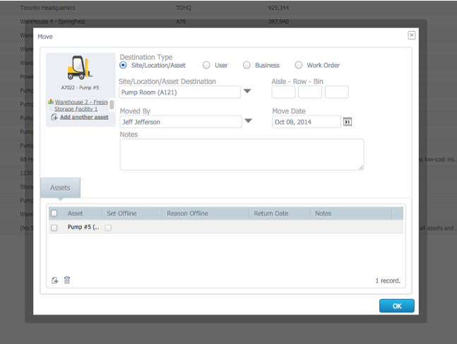Open the Warehouse 2 - Fresn link
The height and width of the screenshot is (344, 457).
tap(81, 102)
